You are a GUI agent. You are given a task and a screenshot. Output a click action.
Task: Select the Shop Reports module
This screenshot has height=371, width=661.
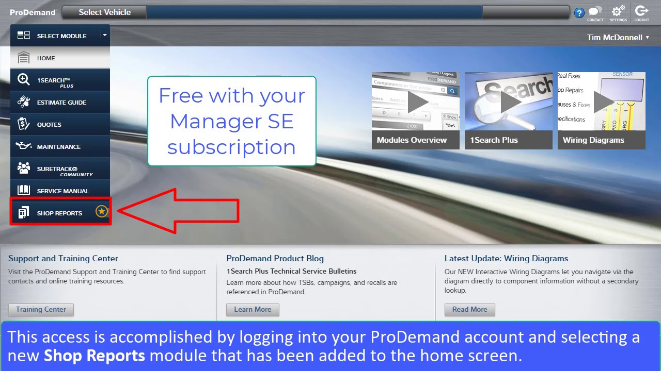coord(60,213)
